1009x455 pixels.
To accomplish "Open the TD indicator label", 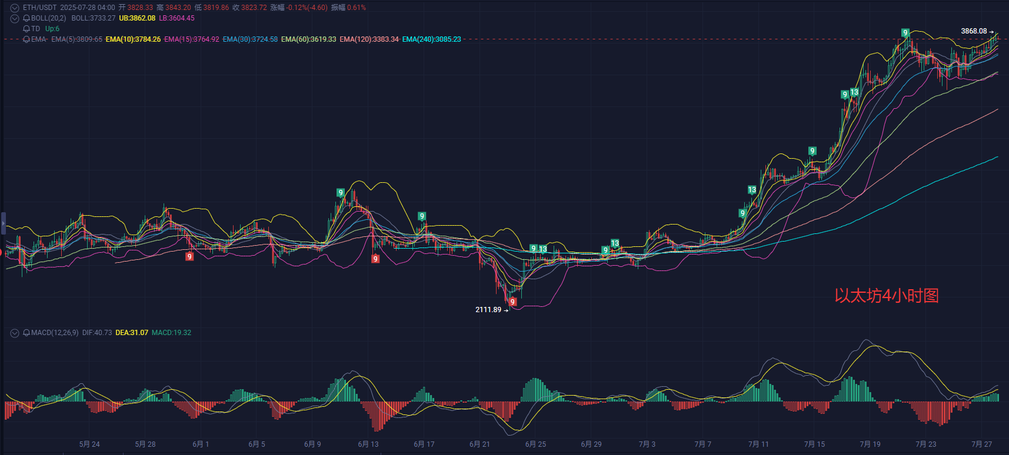I will (36, 29).
